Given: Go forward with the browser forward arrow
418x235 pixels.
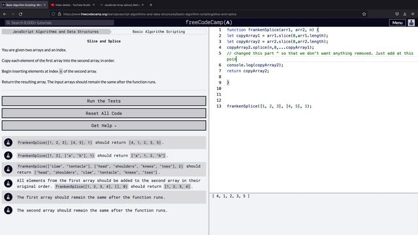Looking at the screenshot, I should 12,14.
